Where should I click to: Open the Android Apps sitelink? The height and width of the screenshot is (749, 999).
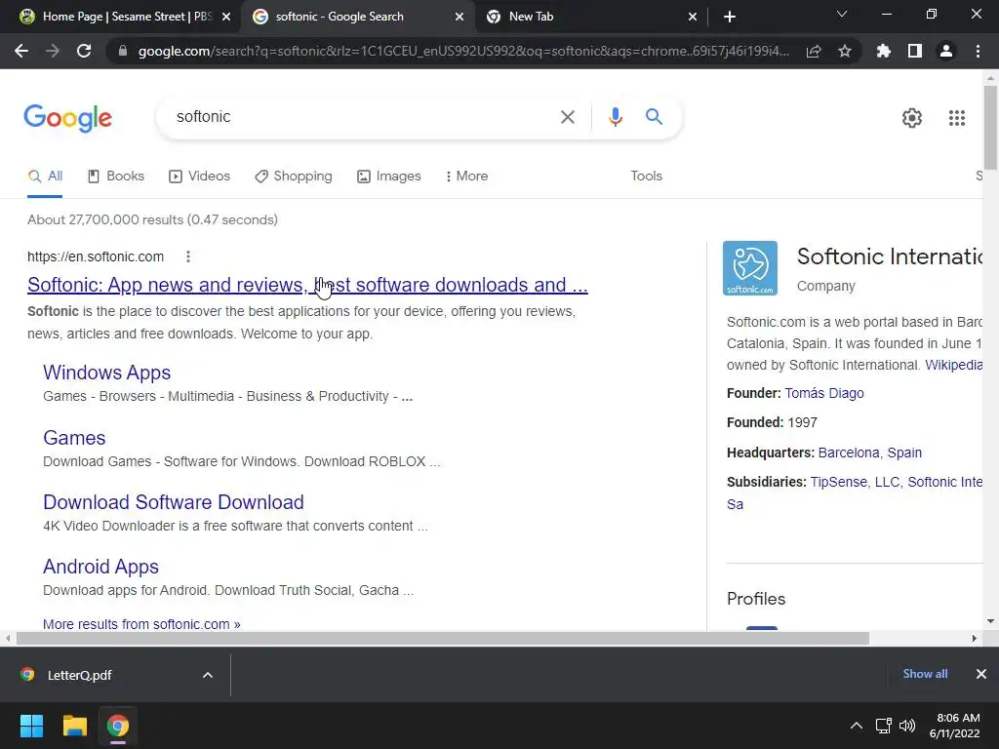100,567
